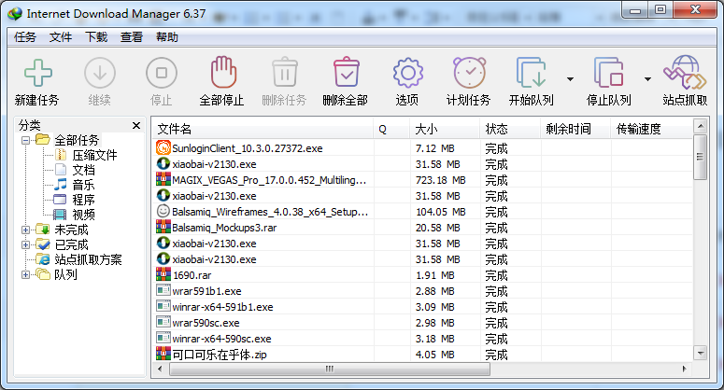Select Balsamiq_Wireframes_4.0.38_x64_Setup row
Screen dimensions: 724x390
click(422, 212)
